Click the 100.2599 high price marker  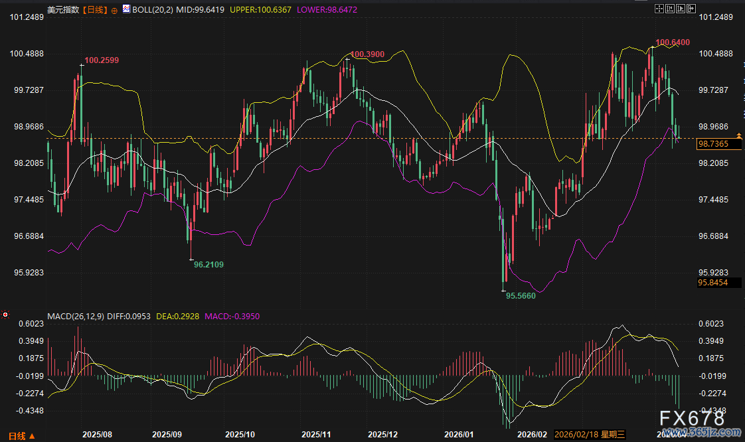coord(102,60)
